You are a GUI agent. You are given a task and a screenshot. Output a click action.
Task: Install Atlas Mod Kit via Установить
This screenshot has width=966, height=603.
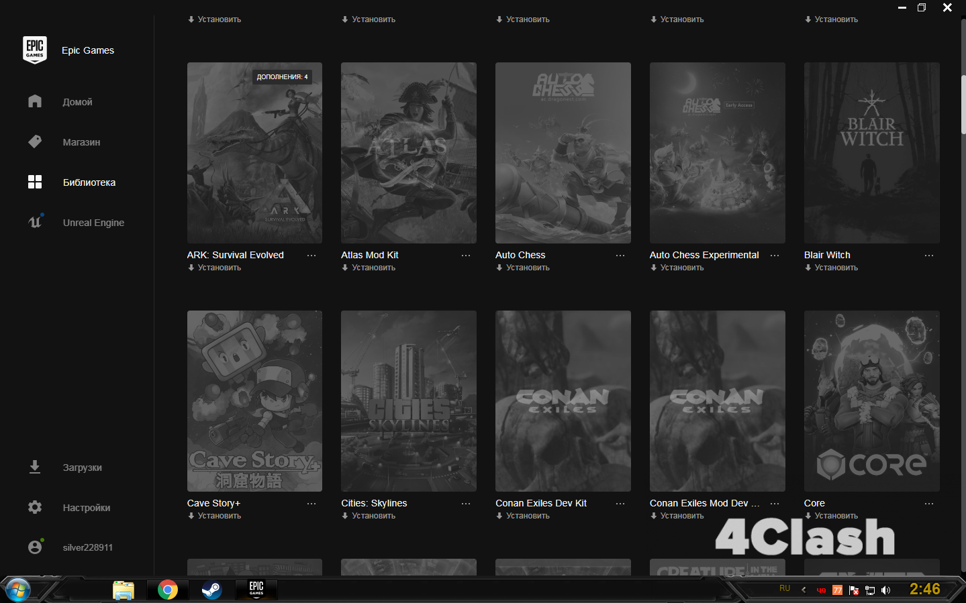point(369,268)
